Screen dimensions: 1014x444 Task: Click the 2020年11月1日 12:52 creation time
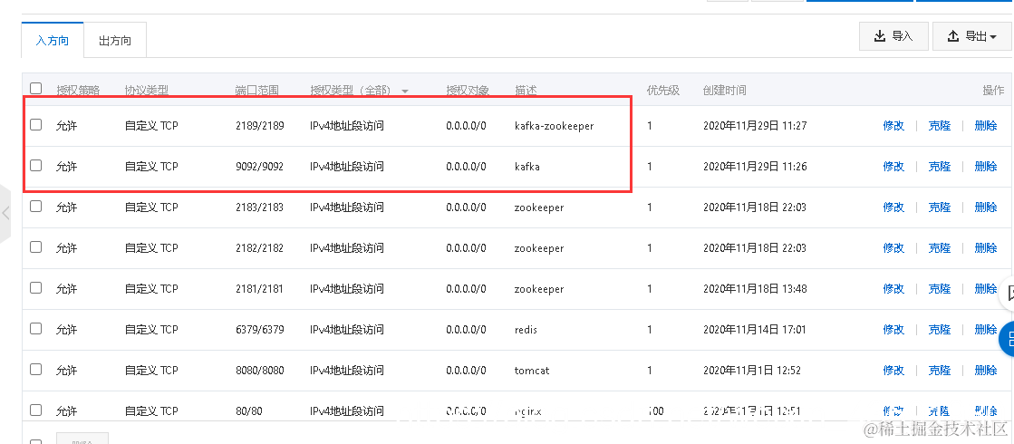pyautogui.click(x=752, y=371)
